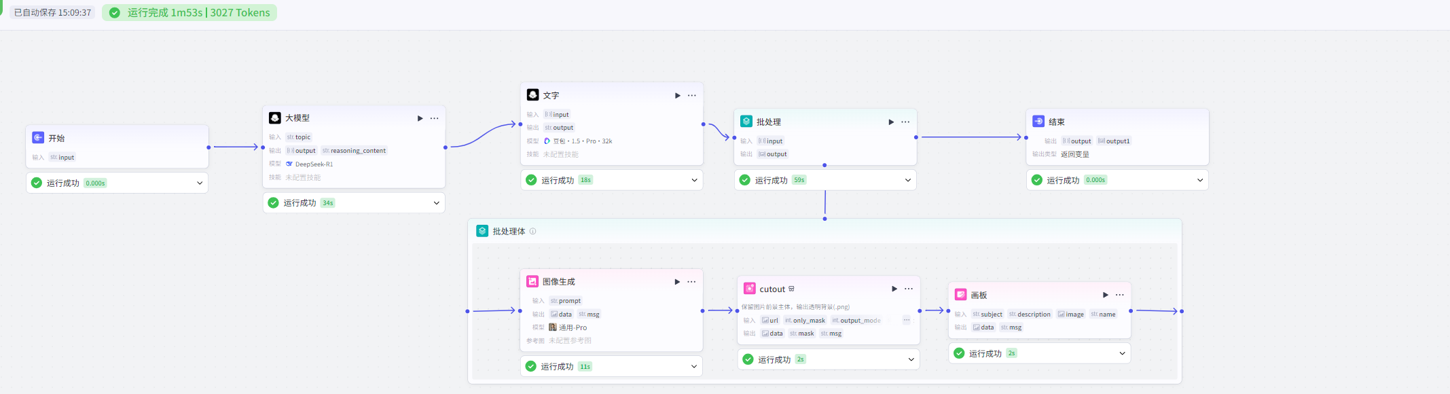Image resolution: width=1450 pixels, height=394 pixels.
Task: Click the image input tag in 画板
Action: click(1071, 314)
